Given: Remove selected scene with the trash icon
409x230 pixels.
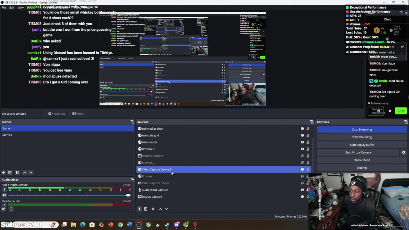Looking at the screenshot, I should tap(10, 172).
